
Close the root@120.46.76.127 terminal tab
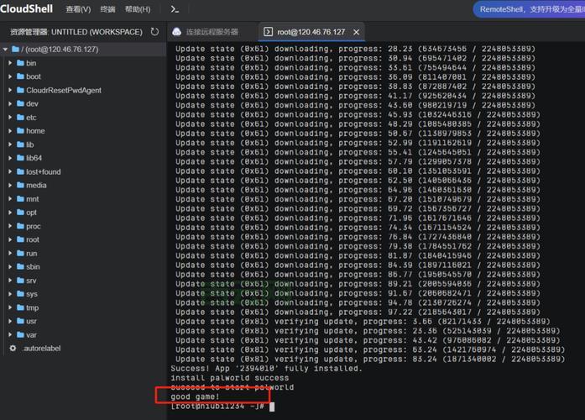pyautogui.click(x=357, y=32)
